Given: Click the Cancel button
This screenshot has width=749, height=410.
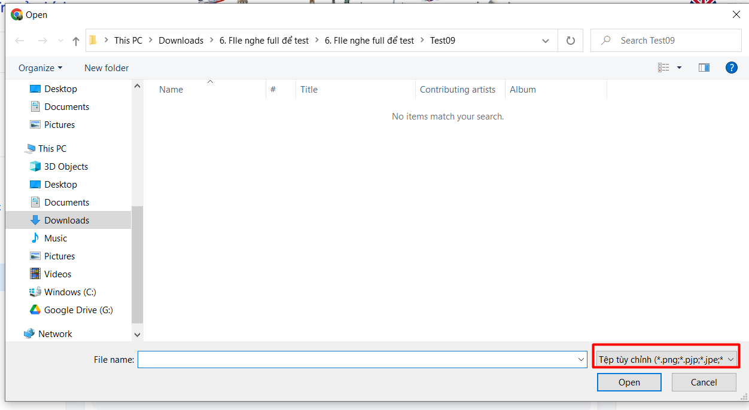Looking at the screenshot, I should pyautogui.click(x=704, y=382).
